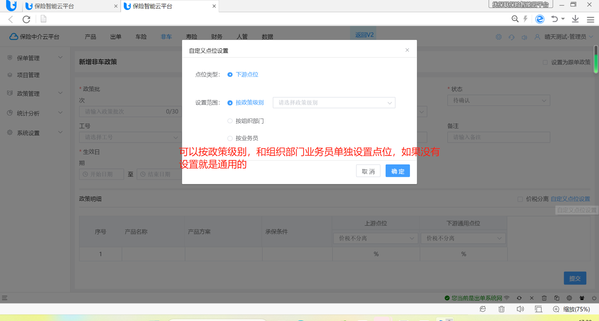Click the power icon in bottom app bar
The image size is (599, 321).
click(594, 298)
